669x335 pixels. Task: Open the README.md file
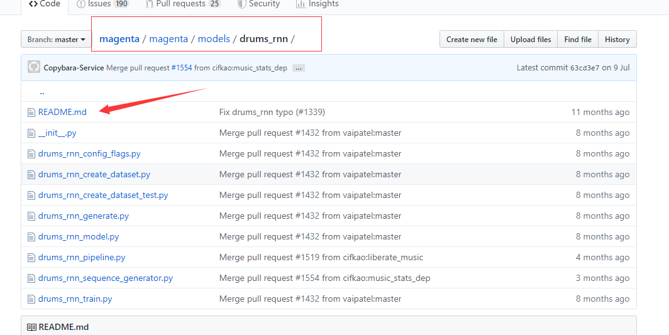(x=62, y=113)
